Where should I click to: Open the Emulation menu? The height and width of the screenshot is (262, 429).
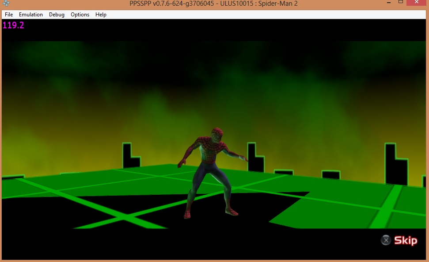click(31, 15)
